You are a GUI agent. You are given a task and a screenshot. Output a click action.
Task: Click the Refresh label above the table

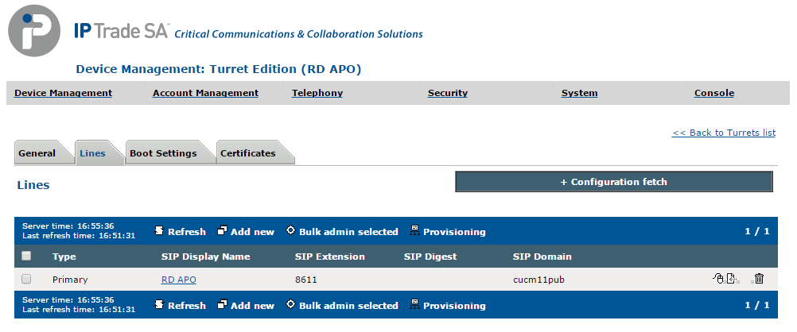[187, 231]
